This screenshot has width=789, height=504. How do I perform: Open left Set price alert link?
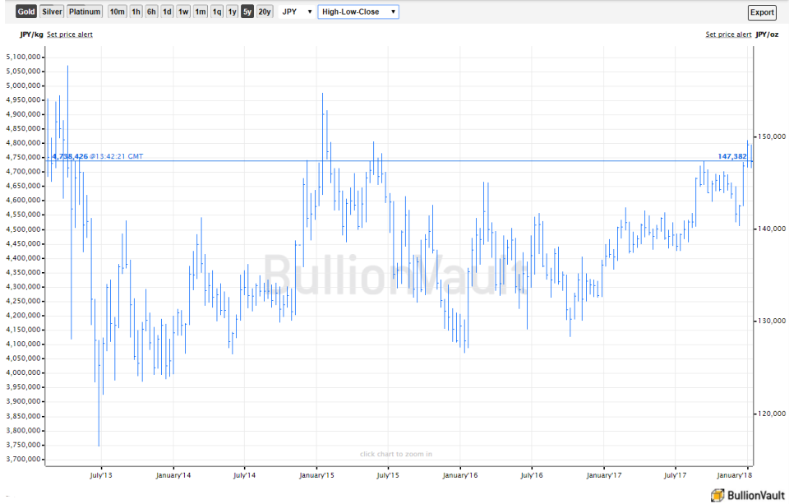[x=69, y=35]
